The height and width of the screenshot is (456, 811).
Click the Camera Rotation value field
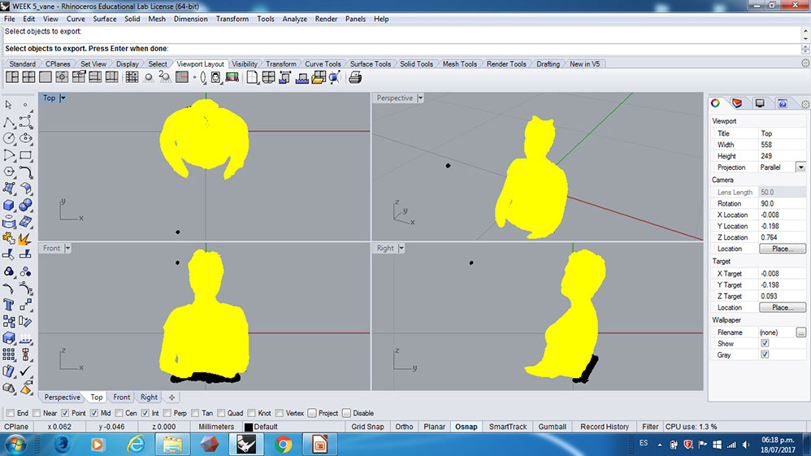[782, 203]
